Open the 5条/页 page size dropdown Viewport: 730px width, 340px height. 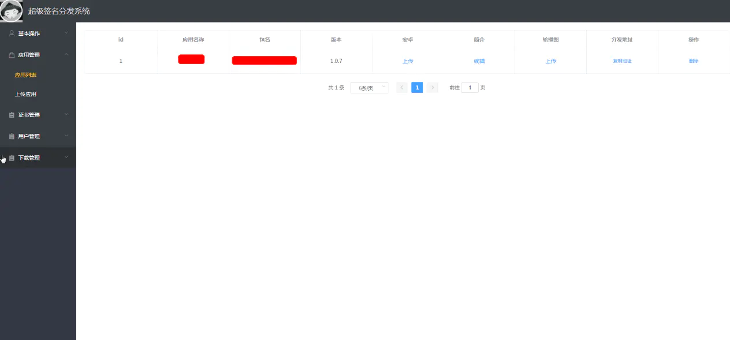click(x=369, y=87)
